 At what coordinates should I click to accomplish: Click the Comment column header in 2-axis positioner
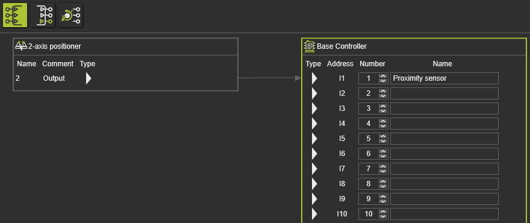(58, 64)
